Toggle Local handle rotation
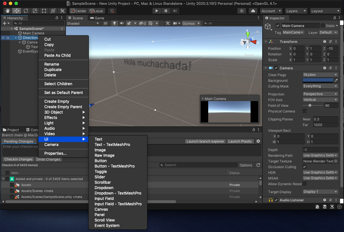This screenshot has width=344, height=232. coord(96,11)
